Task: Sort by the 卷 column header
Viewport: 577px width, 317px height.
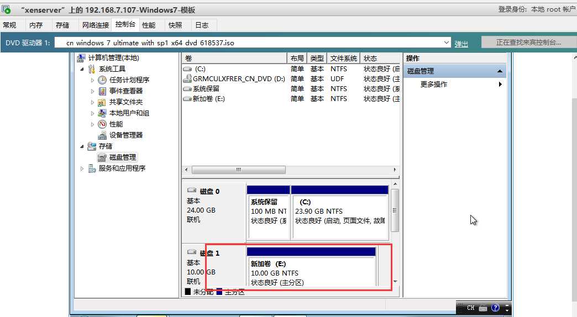Action: coord(234,58)
